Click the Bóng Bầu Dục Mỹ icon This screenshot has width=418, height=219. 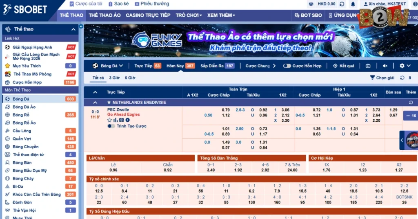7,171
